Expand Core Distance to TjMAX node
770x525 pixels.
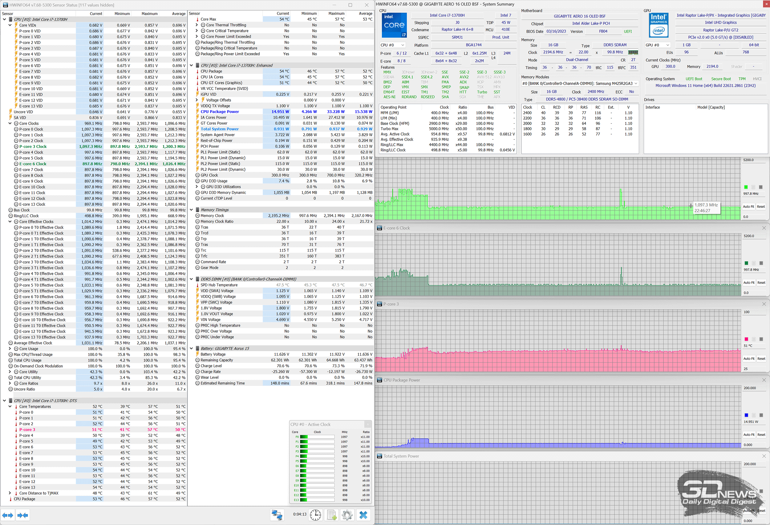click(x=10, y=493)
